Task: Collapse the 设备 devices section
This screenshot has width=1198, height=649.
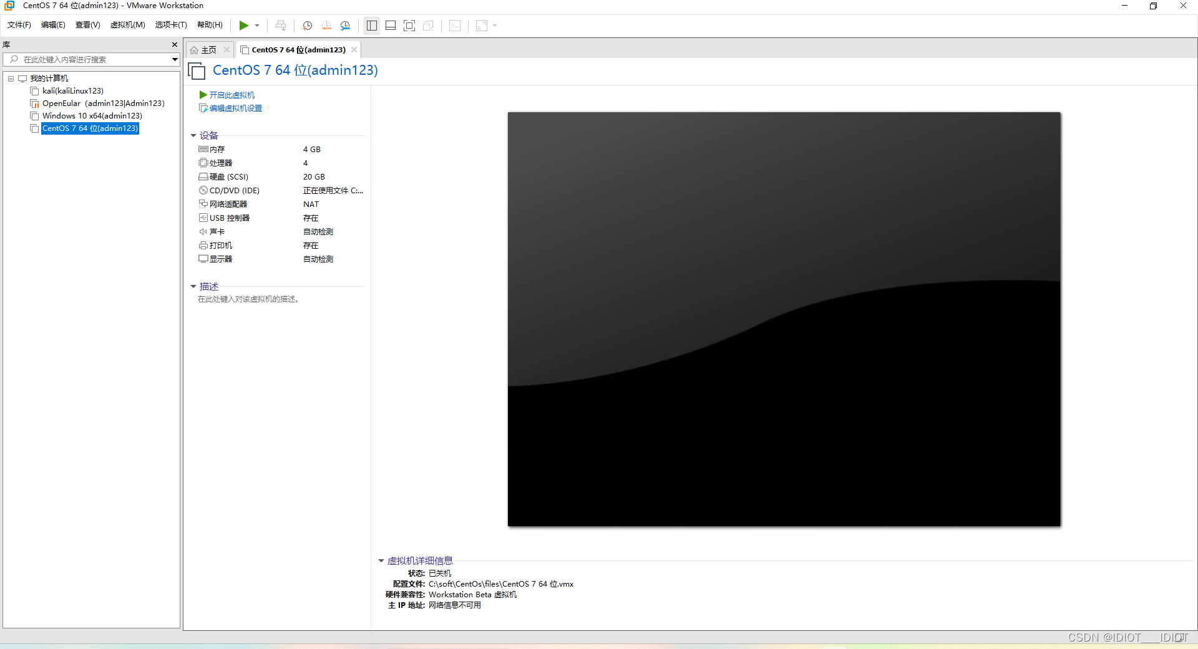Action: point(193,135)
